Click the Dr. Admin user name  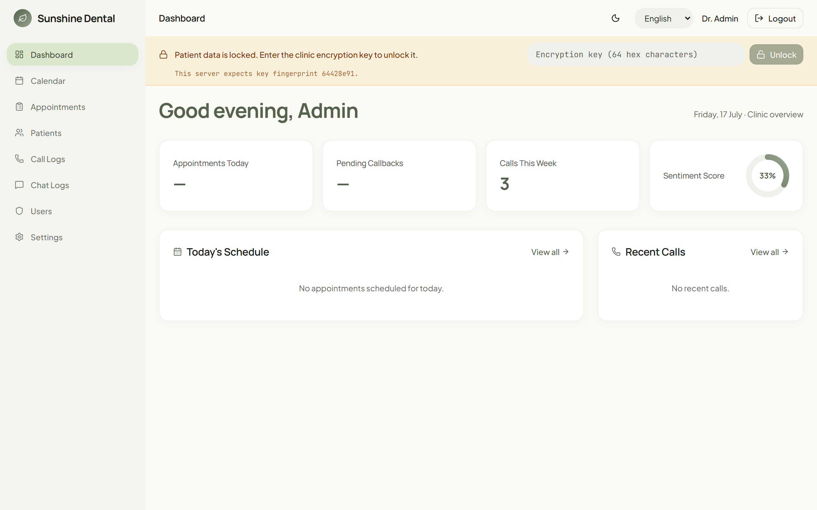click(x=720, y=18)
